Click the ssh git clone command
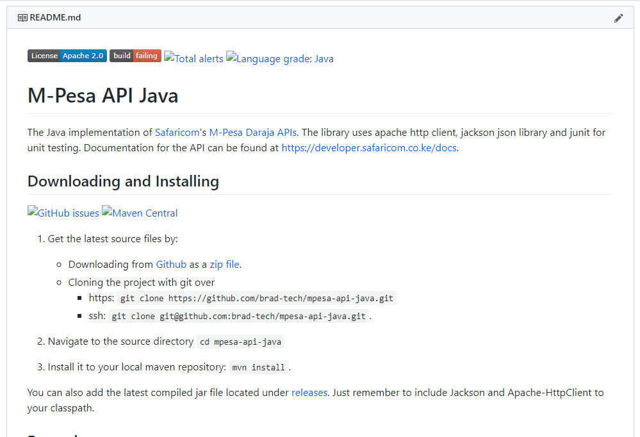 pos(239,316)
